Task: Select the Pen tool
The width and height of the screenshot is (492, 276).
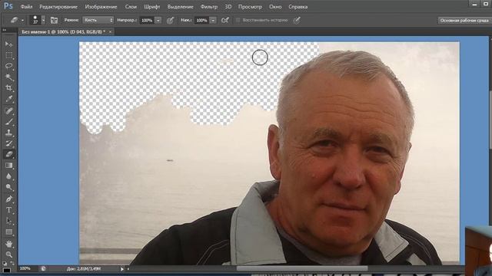Action: [x=8, y=199]
